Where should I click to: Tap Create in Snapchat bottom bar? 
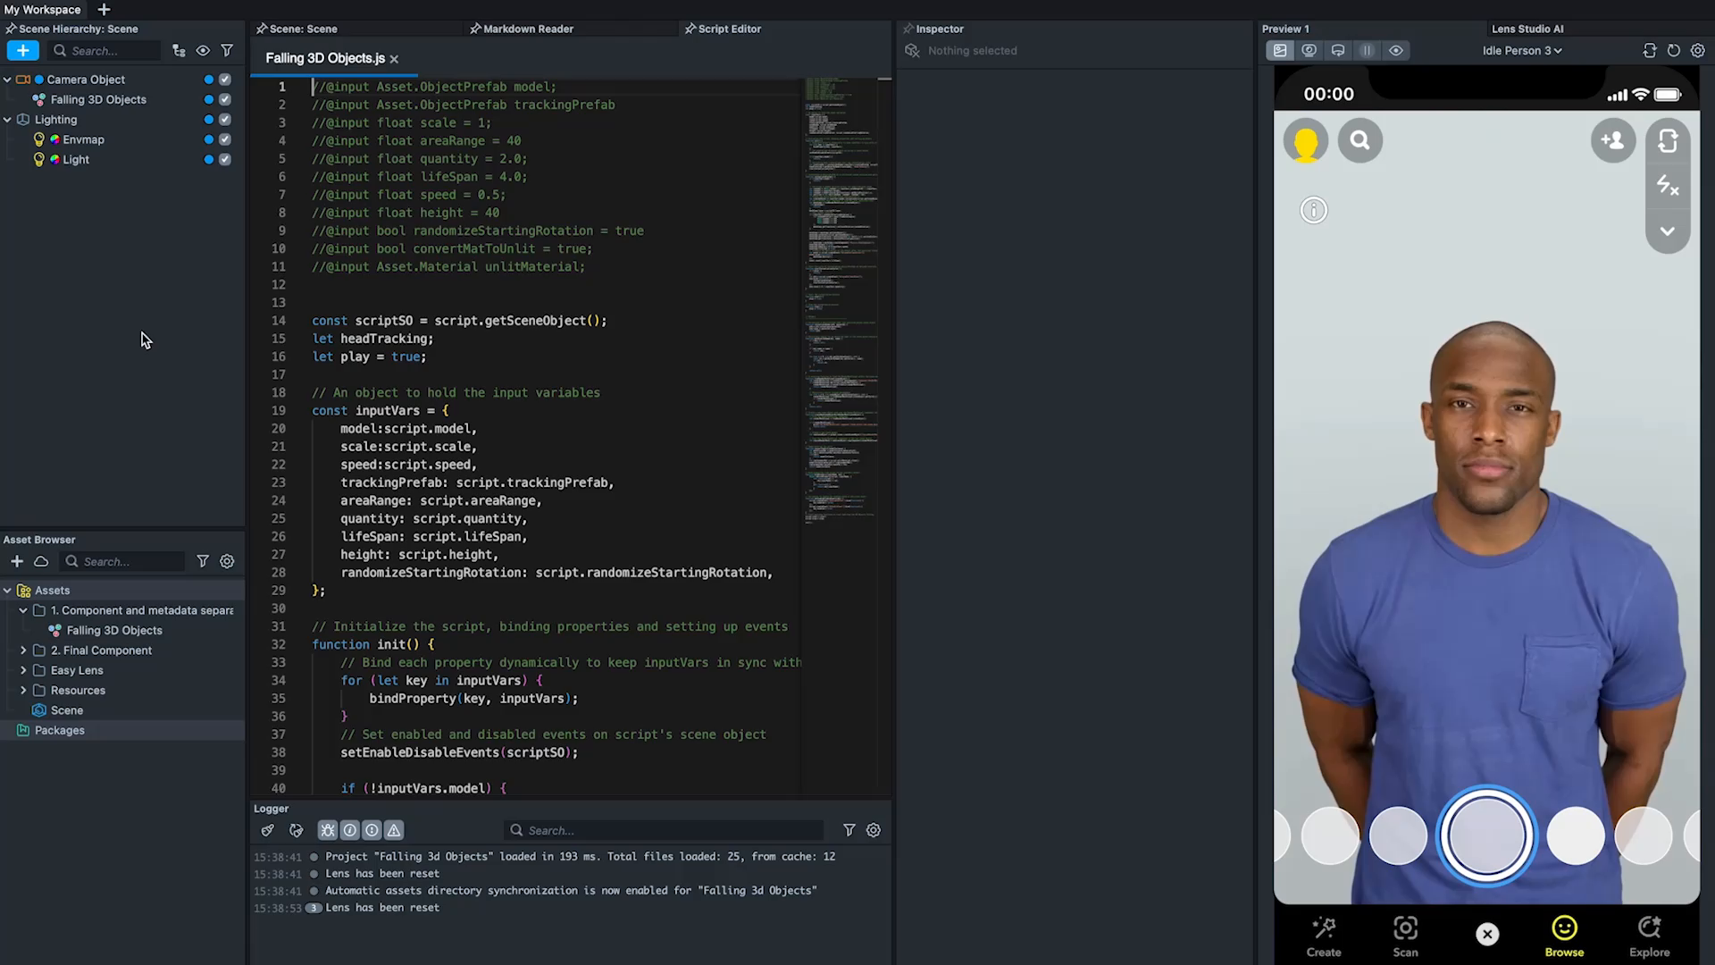pos(1324,937)
